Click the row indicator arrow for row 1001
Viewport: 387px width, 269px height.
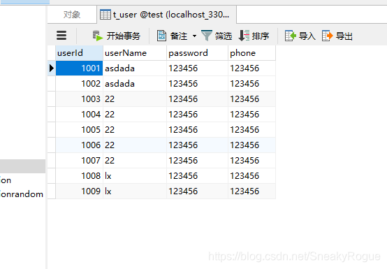[51, 68]
